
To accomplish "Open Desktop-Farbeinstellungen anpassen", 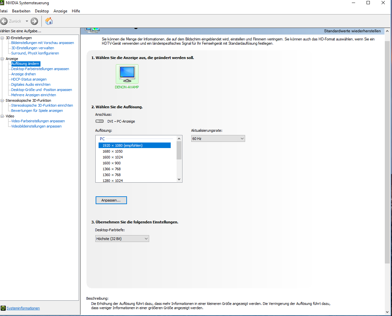I will [40, 69].
